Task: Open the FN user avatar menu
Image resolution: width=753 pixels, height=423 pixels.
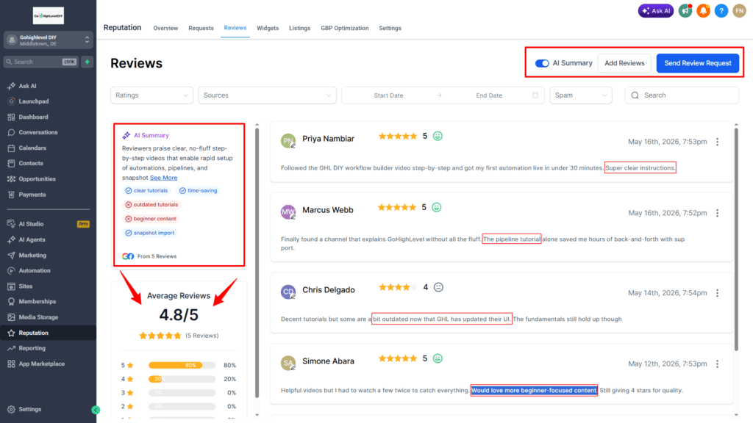Action: (739, 10)
